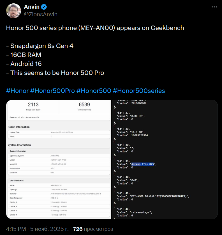Click the highlighted Adreno (TM) 825 text
The height and width of the screenshot is (235, 222).
click(x=143, y=164)
